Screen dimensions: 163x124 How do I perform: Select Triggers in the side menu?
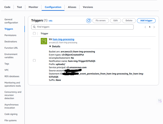9,29
